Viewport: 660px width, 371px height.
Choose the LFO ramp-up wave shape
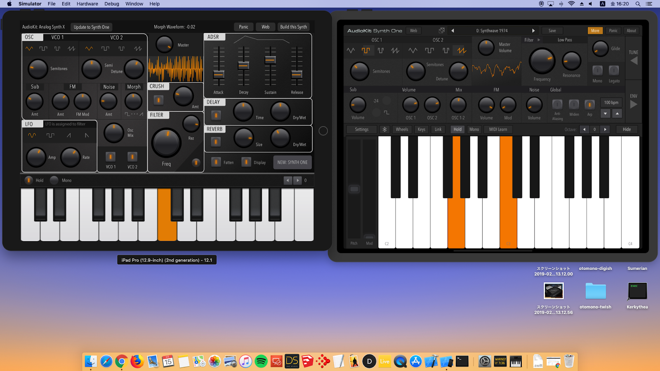[x=69, y=135]
